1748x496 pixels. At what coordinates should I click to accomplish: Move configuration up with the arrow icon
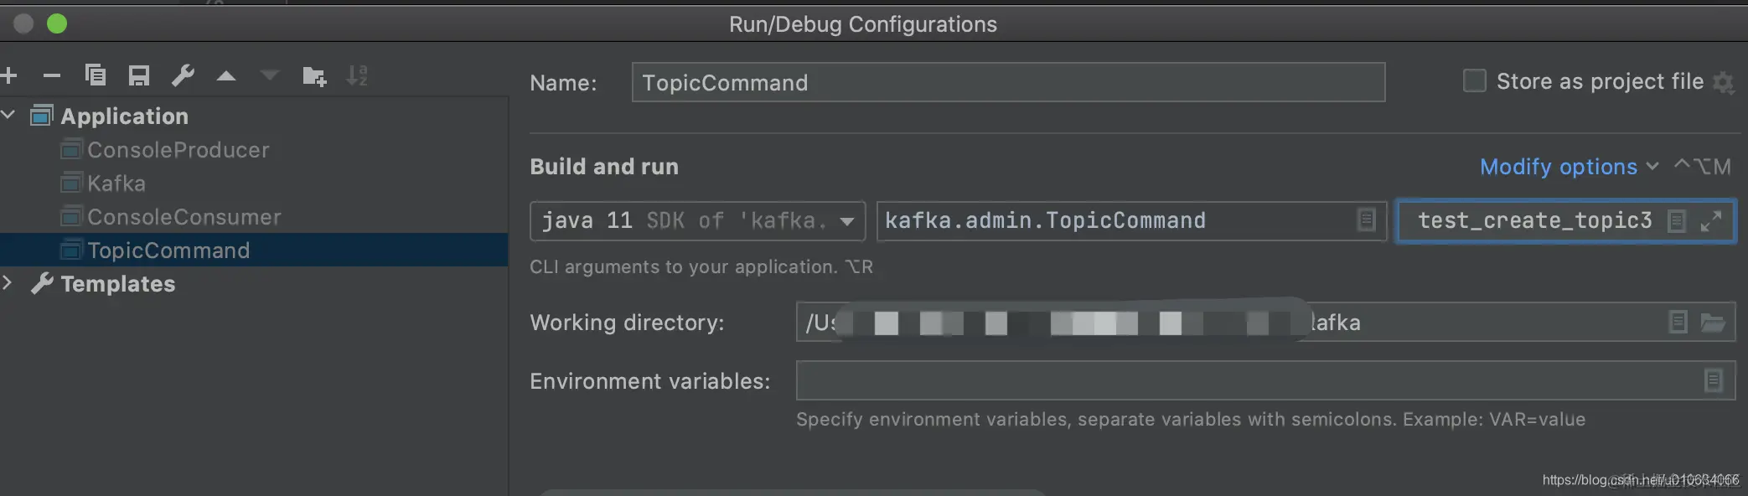226,76
